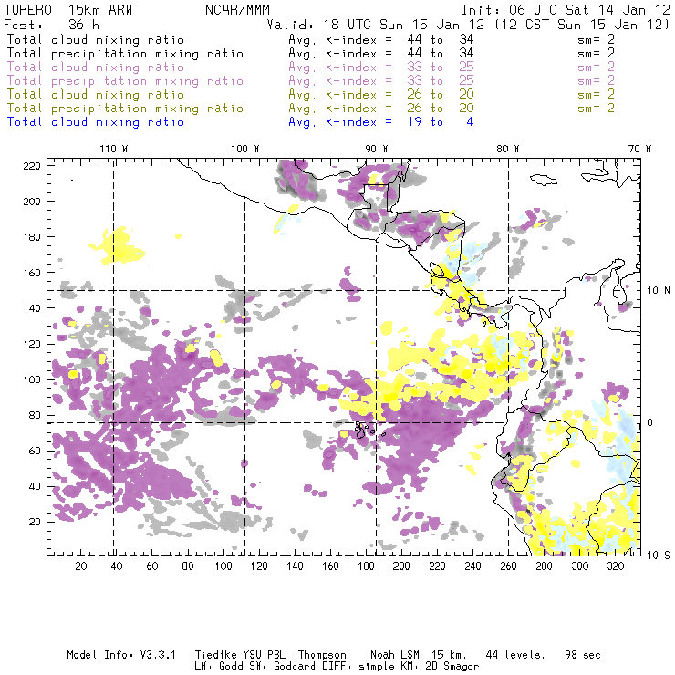The width and height of the screenshot is (675, 675).
Task: Click "sm= 2" in black cloud mixing row
Action: point(596,40)
